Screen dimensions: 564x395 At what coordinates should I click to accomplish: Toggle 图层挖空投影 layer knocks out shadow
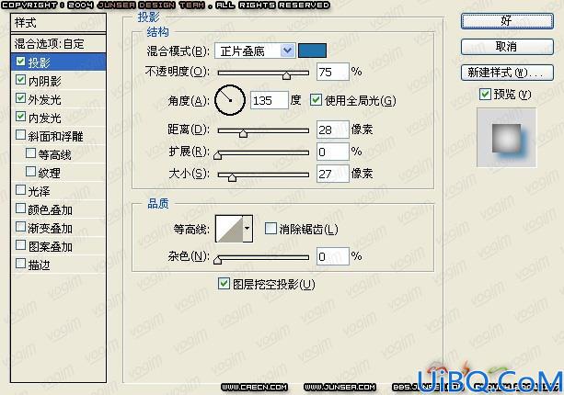click(x=224, y=284)
